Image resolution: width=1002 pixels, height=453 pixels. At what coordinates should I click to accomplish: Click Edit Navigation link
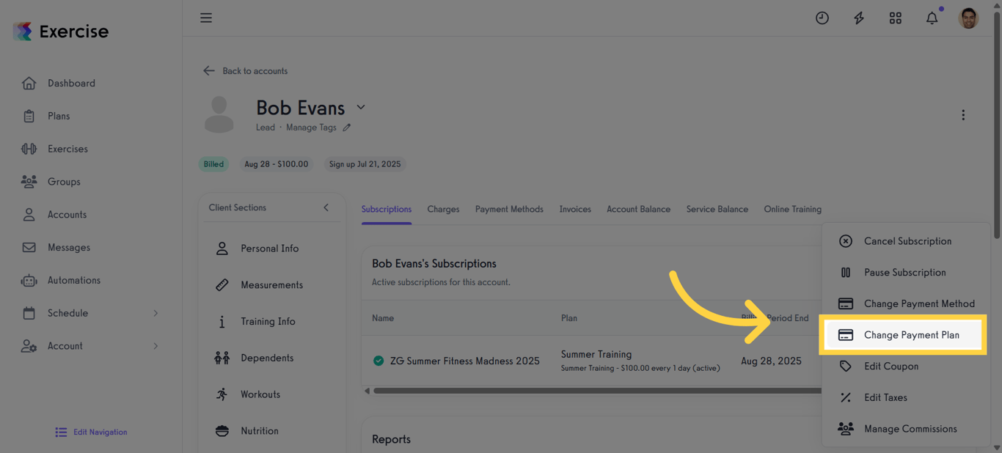pyautogui.click(x=91, y=432)
